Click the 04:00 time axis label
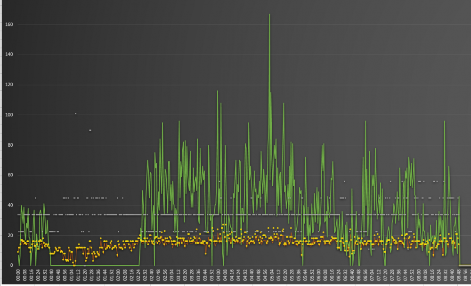This screenshot has height=286, width=471. click(219, 276)
